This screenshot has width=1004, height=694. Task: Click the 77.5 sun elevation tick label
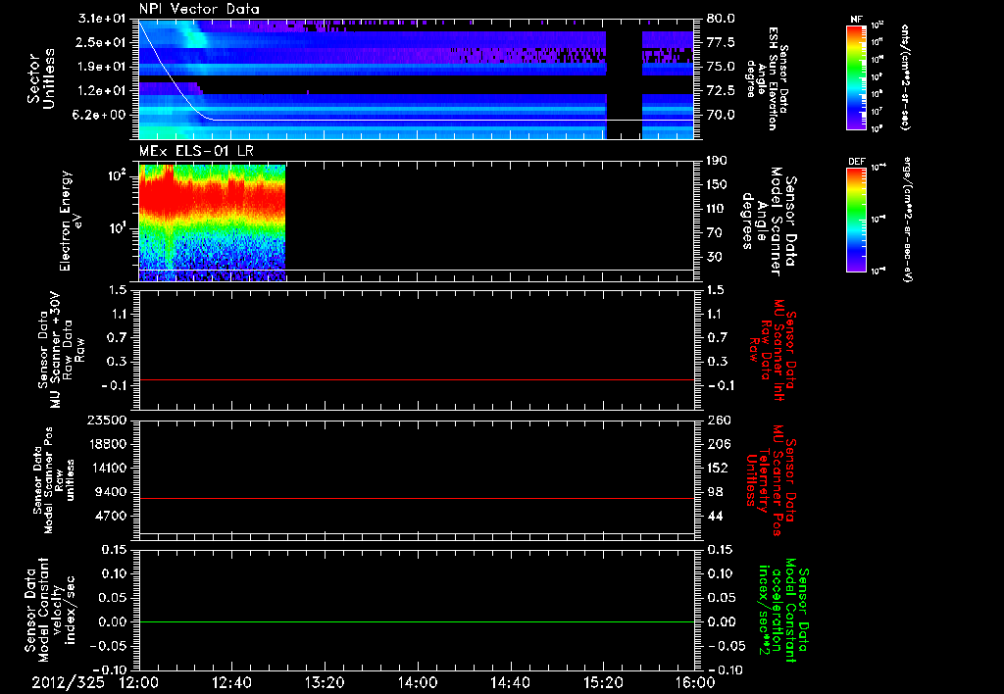721,42
